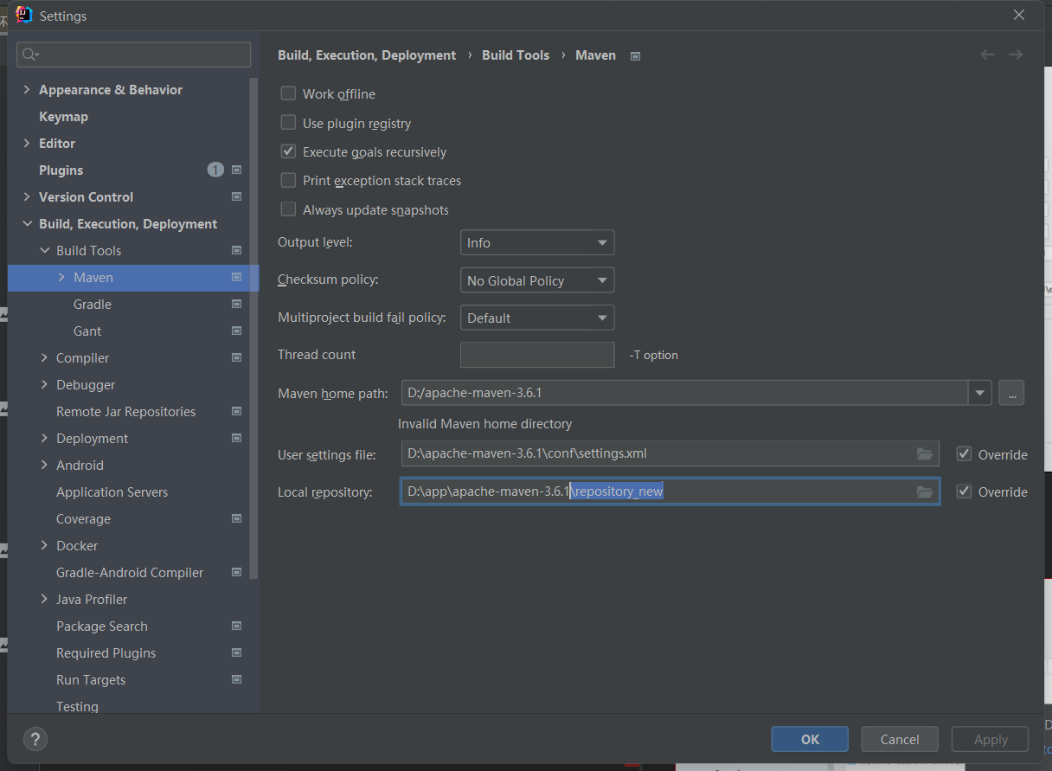Click Build Tools breadcrumb link
The width and height of the screenshot is (1052, 771).
[x=516, y=55]
